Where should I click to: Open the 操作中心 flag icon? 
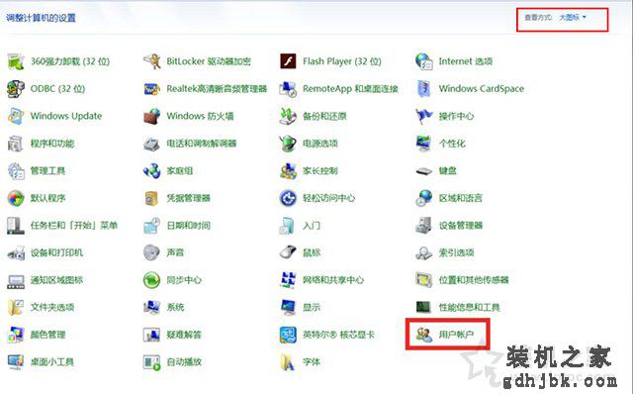pyautogui.click(x=424, y=116)
